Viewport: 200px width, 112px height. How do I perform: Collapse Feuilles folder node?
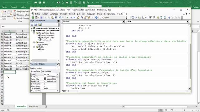tap(34, 42)
